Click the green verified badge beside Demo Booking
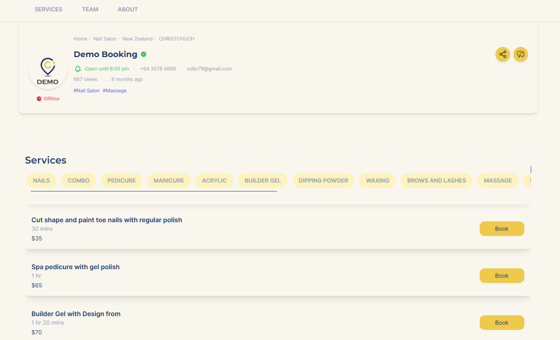The height and width of the screenshot is (340, 560). [x=144, y=54]
